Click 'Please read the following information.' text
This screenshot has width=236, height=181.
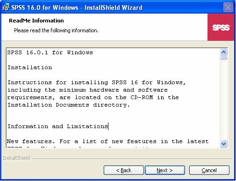[56, 30]
